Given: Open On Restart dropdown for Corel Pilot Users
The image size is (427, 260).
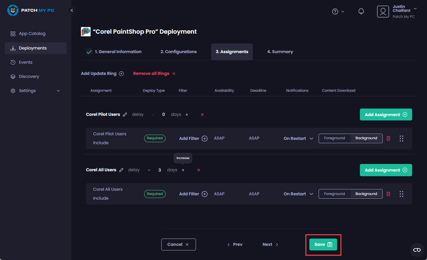Looking at the screenshot, I should [298, 139].
